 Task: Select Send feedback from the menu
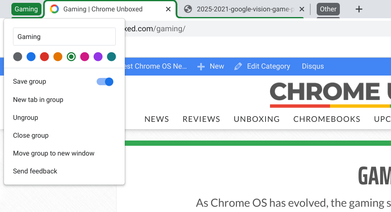pos(64,171)
